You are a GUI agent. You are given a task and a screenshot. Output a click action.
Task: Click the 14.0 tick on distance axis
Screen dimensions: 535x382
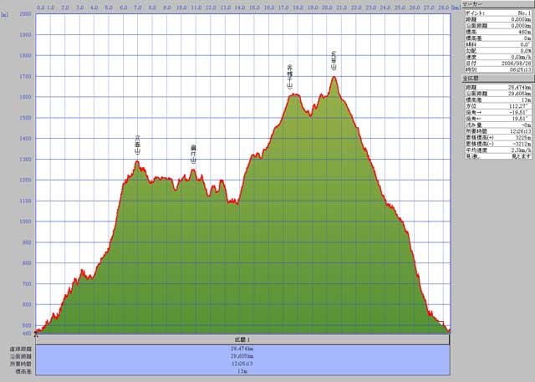tap(241, 8)
